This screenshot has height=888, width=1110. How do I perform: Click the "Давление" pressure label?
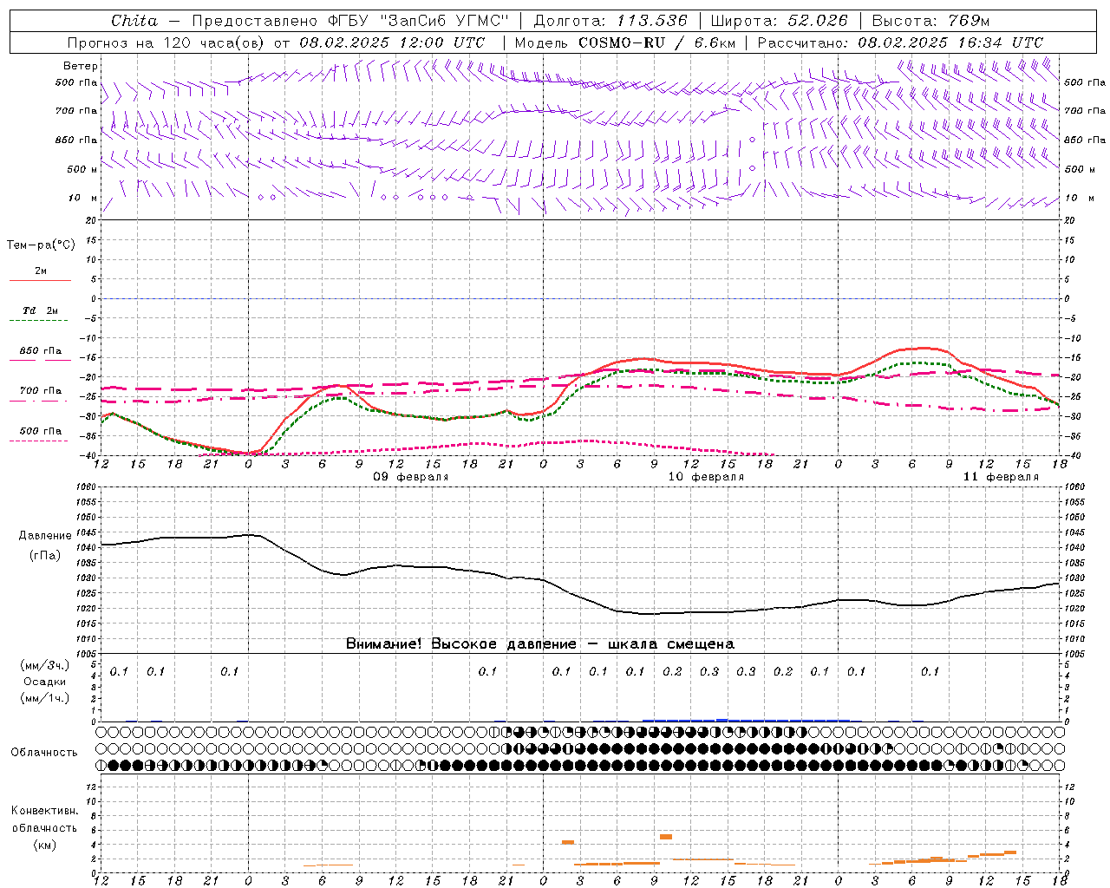45,536
